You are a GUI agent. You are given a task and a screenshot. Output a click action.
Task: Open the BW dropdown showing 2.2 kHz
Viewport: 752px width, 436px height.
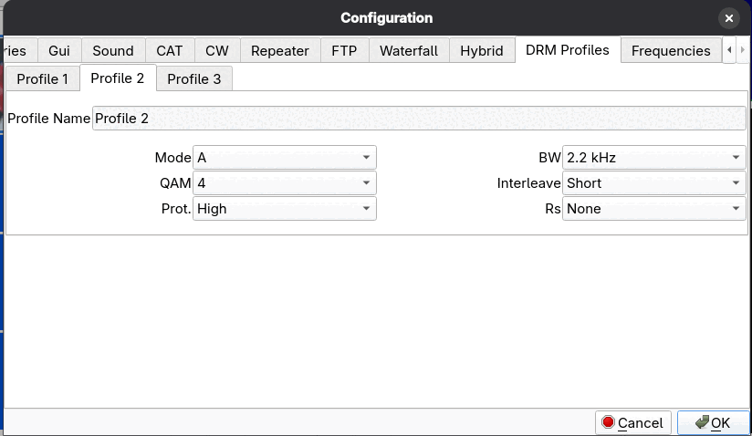point(654,158)
